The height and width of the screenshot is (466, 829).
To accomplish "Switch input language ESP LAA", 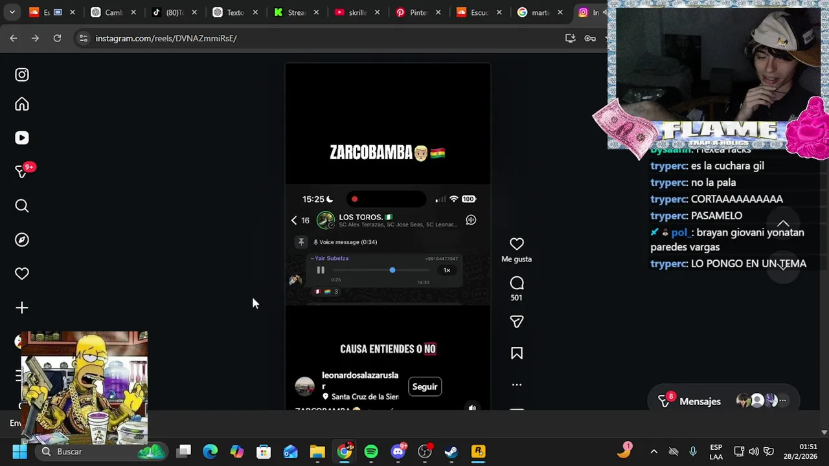I will tap(716, 452).
